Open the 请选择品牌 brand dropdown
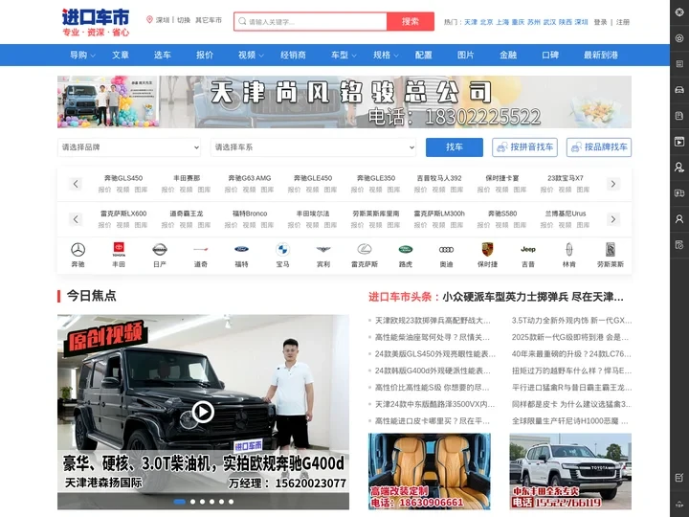The width and height of the screenshot is (689, 517). point(129,147)
